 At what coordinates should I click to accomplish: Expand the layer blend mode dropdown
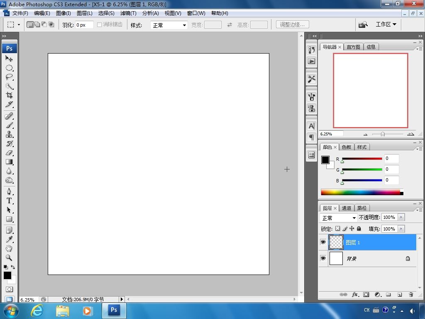339,218
